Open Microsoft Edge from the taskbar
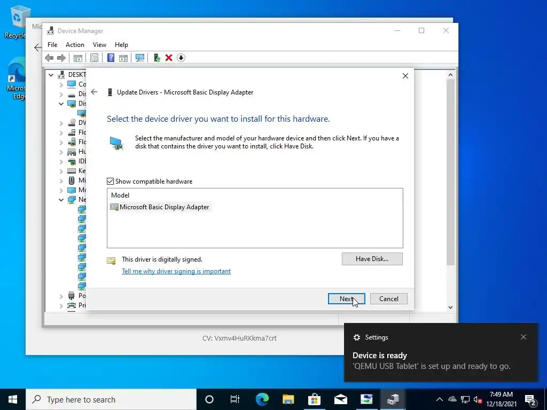 [262, 399]
